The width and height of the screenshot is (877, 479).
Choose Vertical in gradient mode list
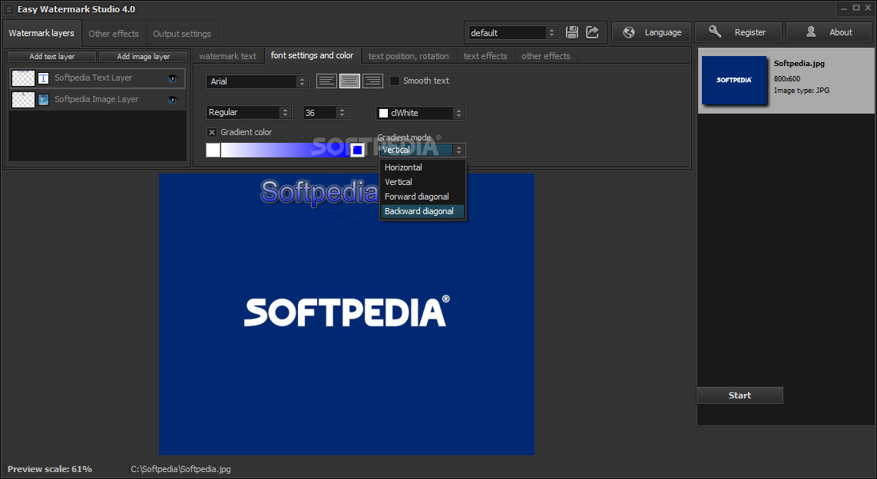pyautogui.click(x=422, y=182)
